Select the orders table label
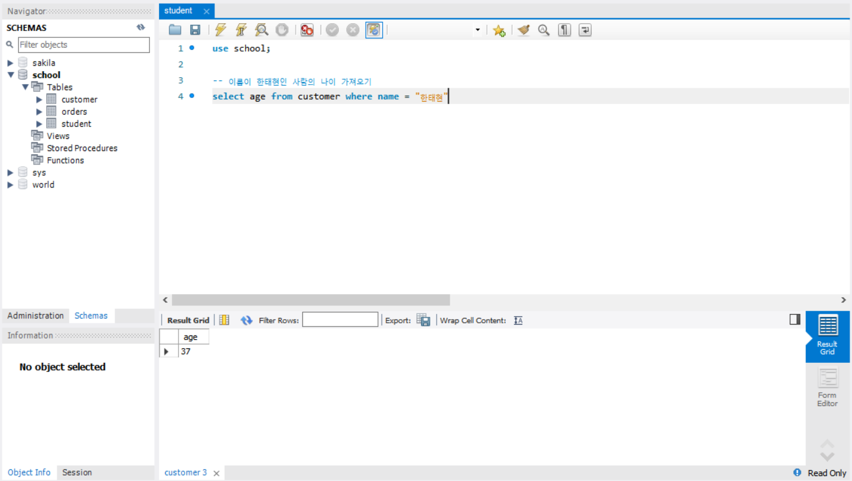Screen dimensions: 852x481 (74, 111)
